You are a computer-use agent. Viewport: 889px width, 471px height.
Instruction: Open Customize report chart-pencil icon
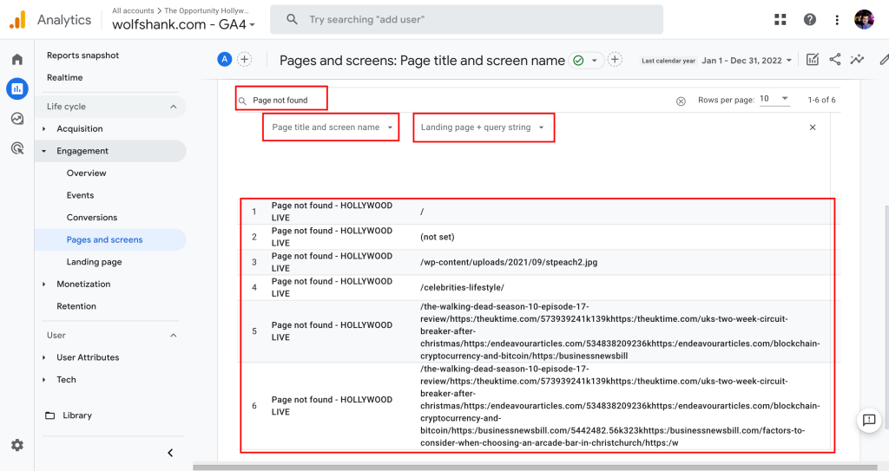point(813,60)
